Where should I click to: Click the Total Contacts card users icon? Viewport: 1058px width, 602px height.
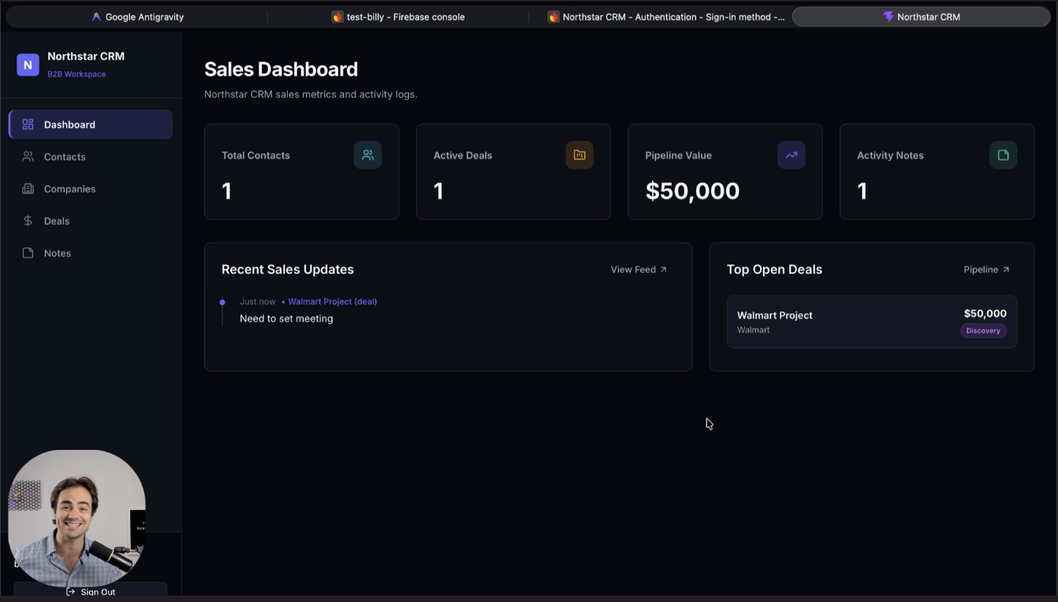(x=367, y=155)
